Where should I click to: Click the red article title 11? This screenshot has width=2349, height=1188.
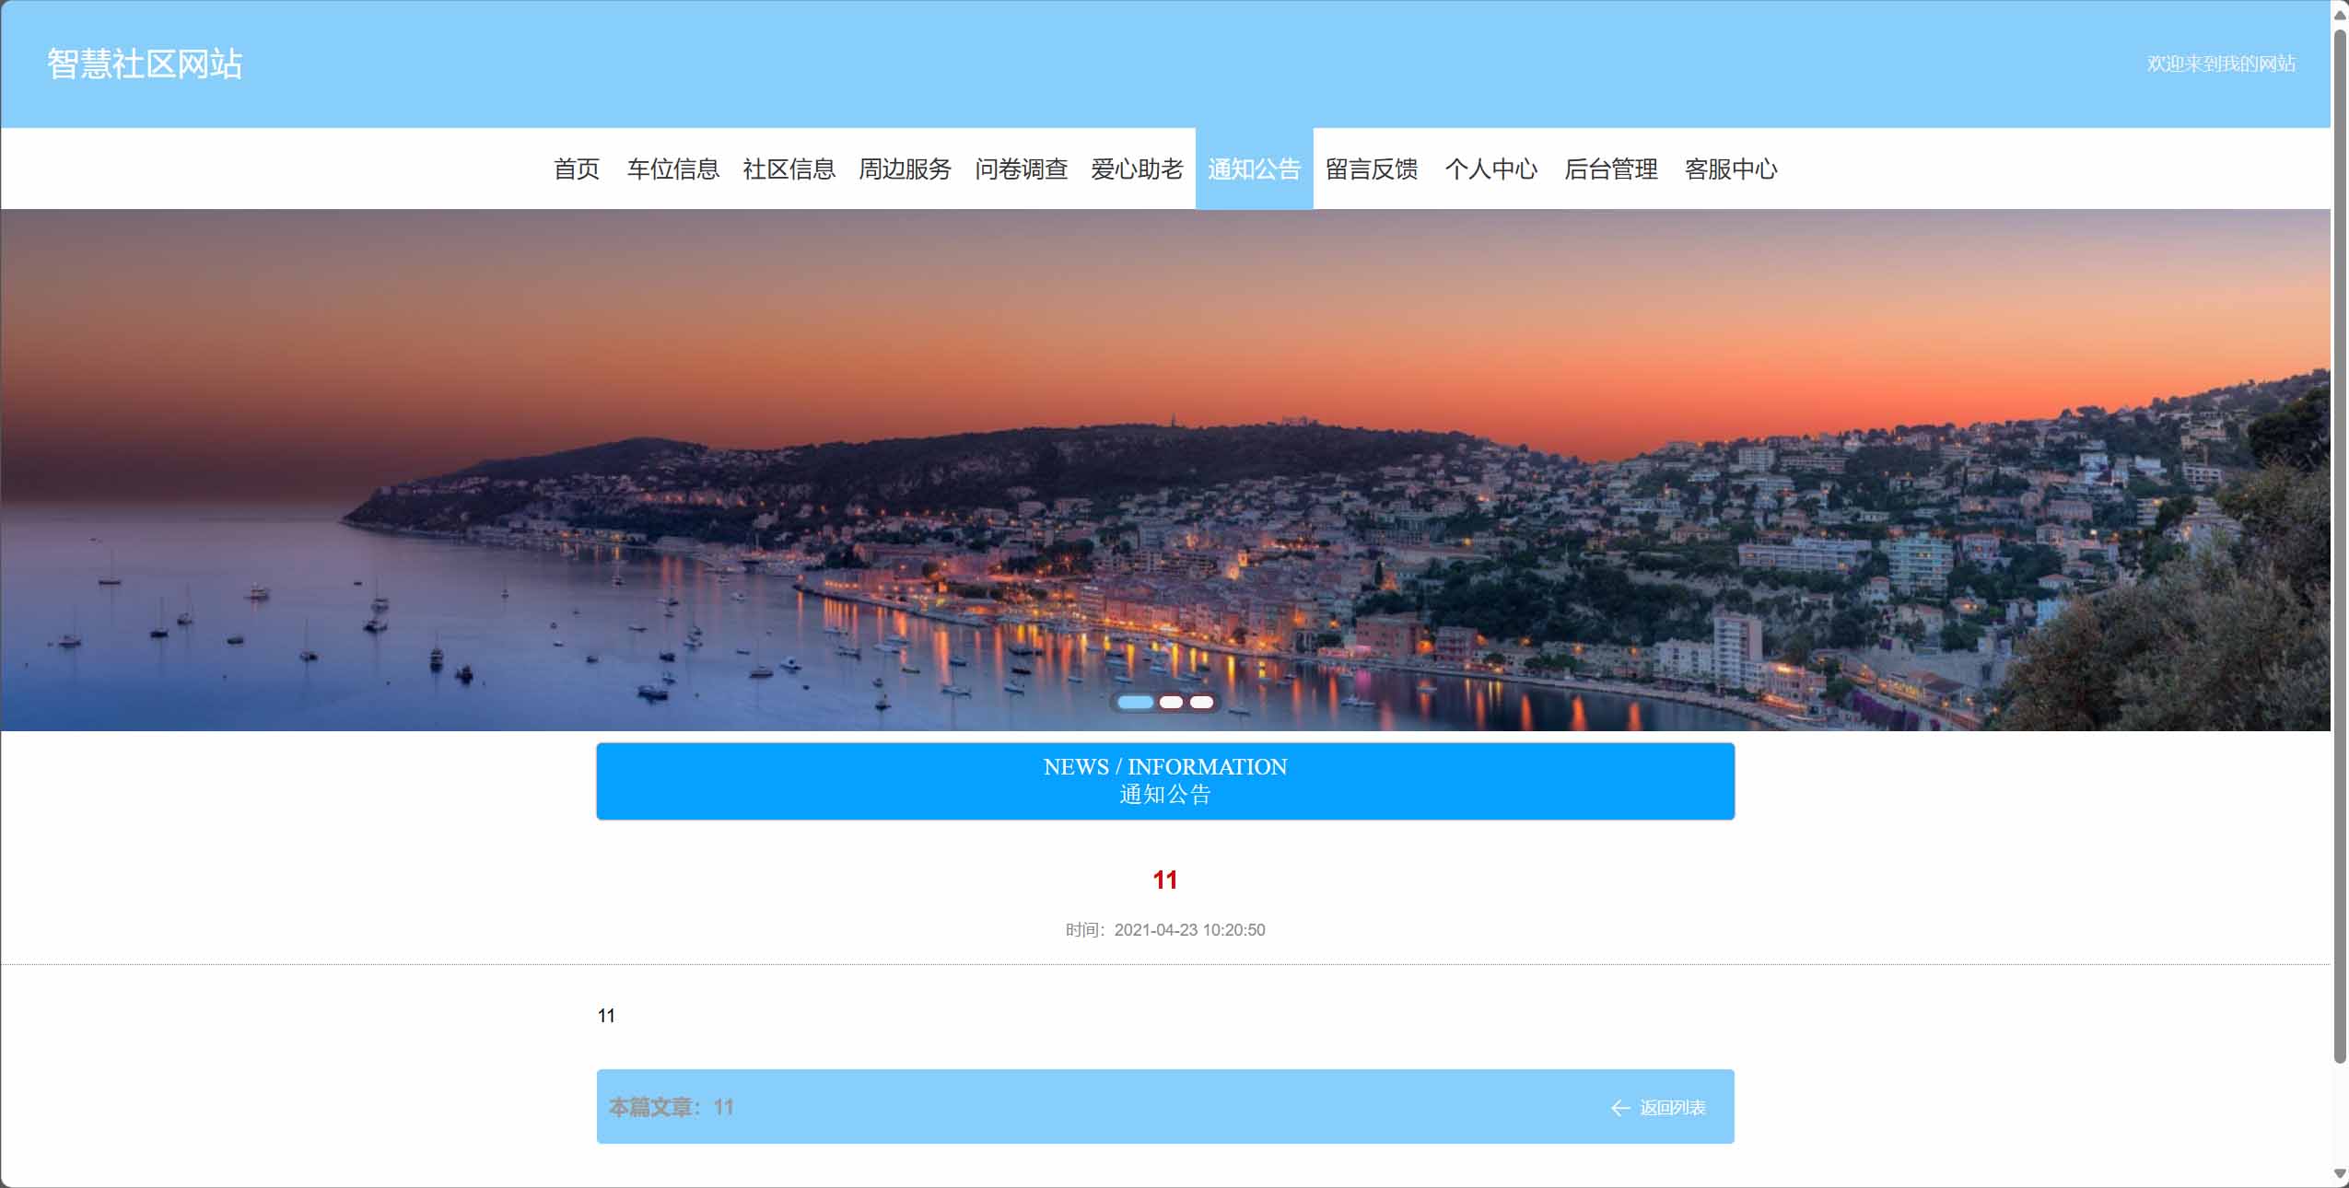(x=1165, y=879)
